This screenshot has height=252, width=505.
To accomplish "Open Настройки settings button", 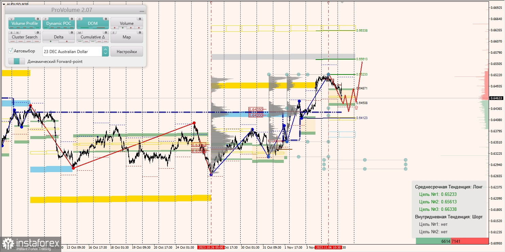I will click(x=127, y=51).
